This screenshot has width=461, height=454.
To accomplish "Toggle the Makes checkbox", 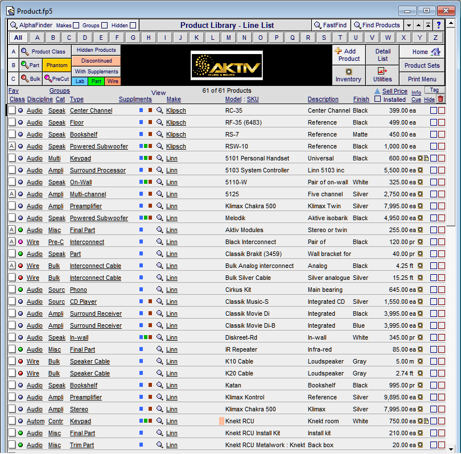I will coord(76,26).
